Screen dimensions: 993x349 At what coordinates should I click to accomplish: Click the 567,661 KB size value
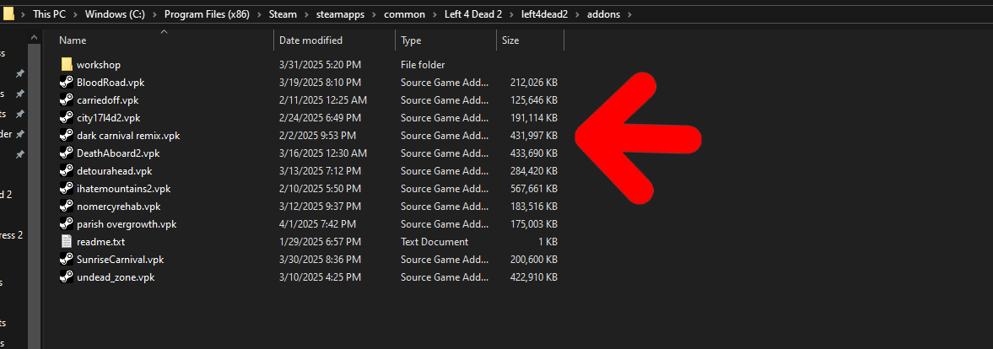[x=534, y=189]
